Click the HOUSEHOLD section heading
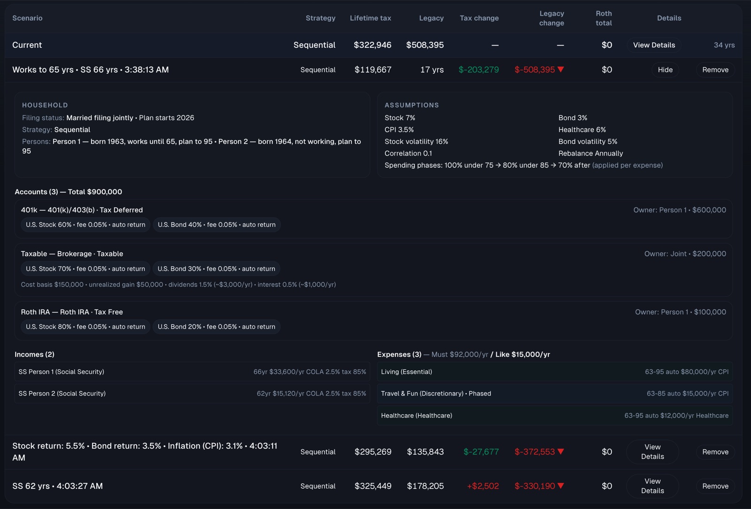The height and width of the screenshot is (509, 751). 45,105
